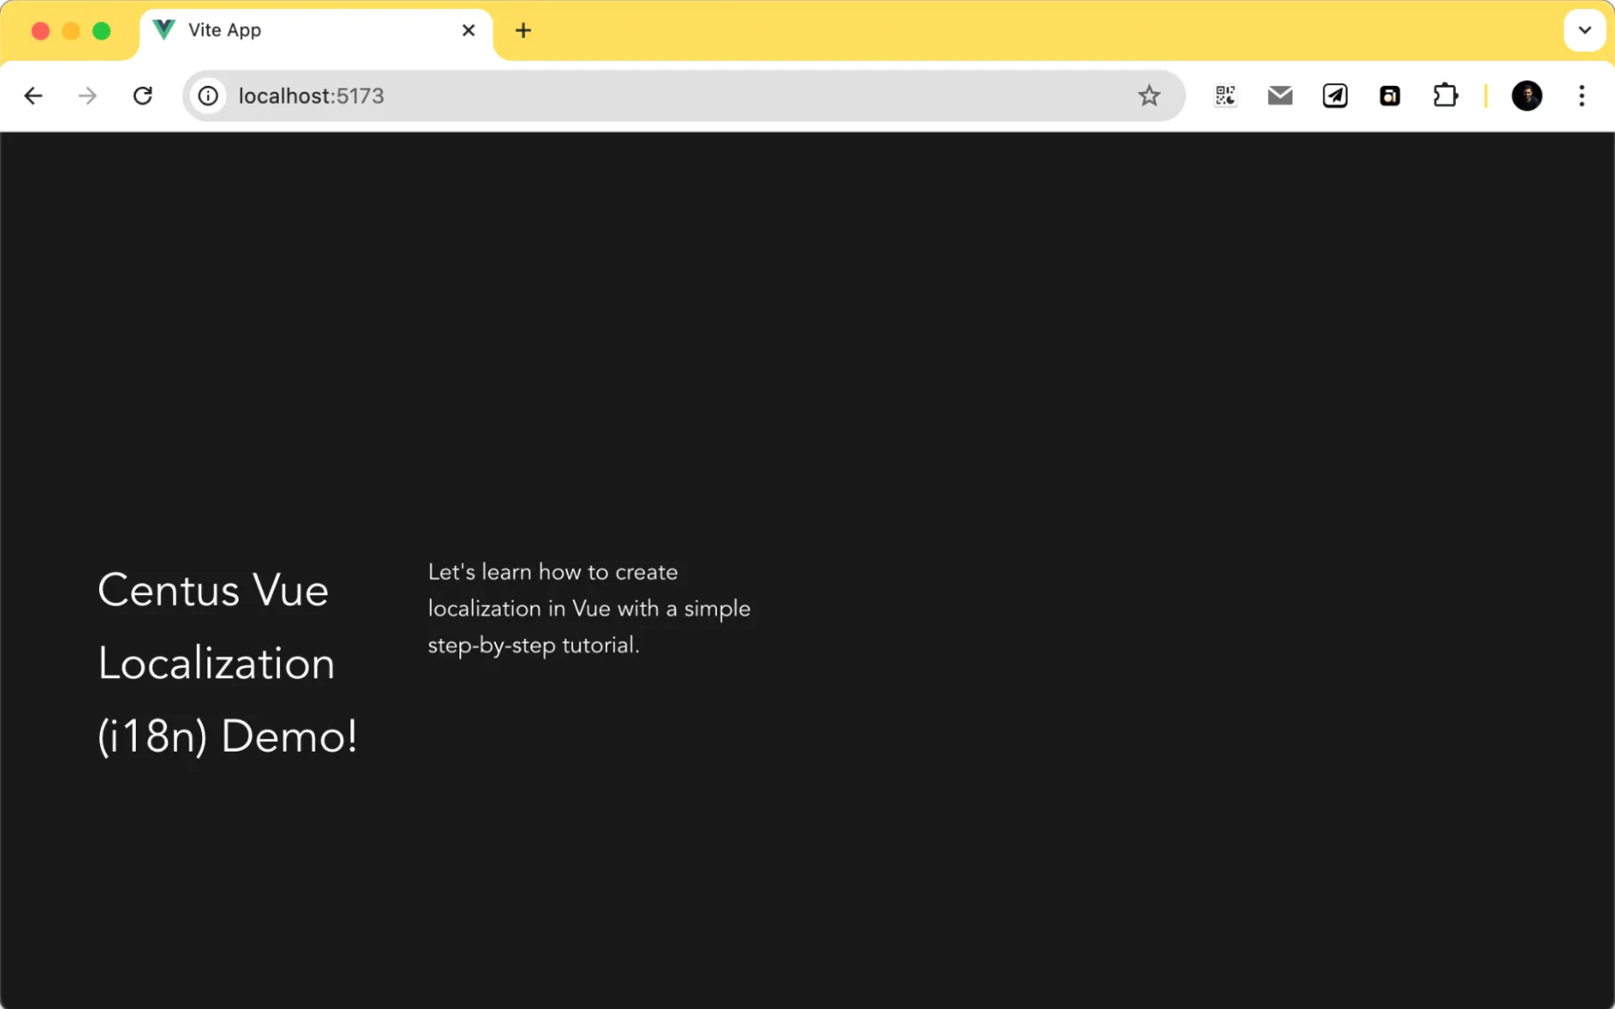The height and width of the screenshot is (1009, 1615).
Task: Reload the localhost page
Action: pyautogui.click(x=143, y=96)
